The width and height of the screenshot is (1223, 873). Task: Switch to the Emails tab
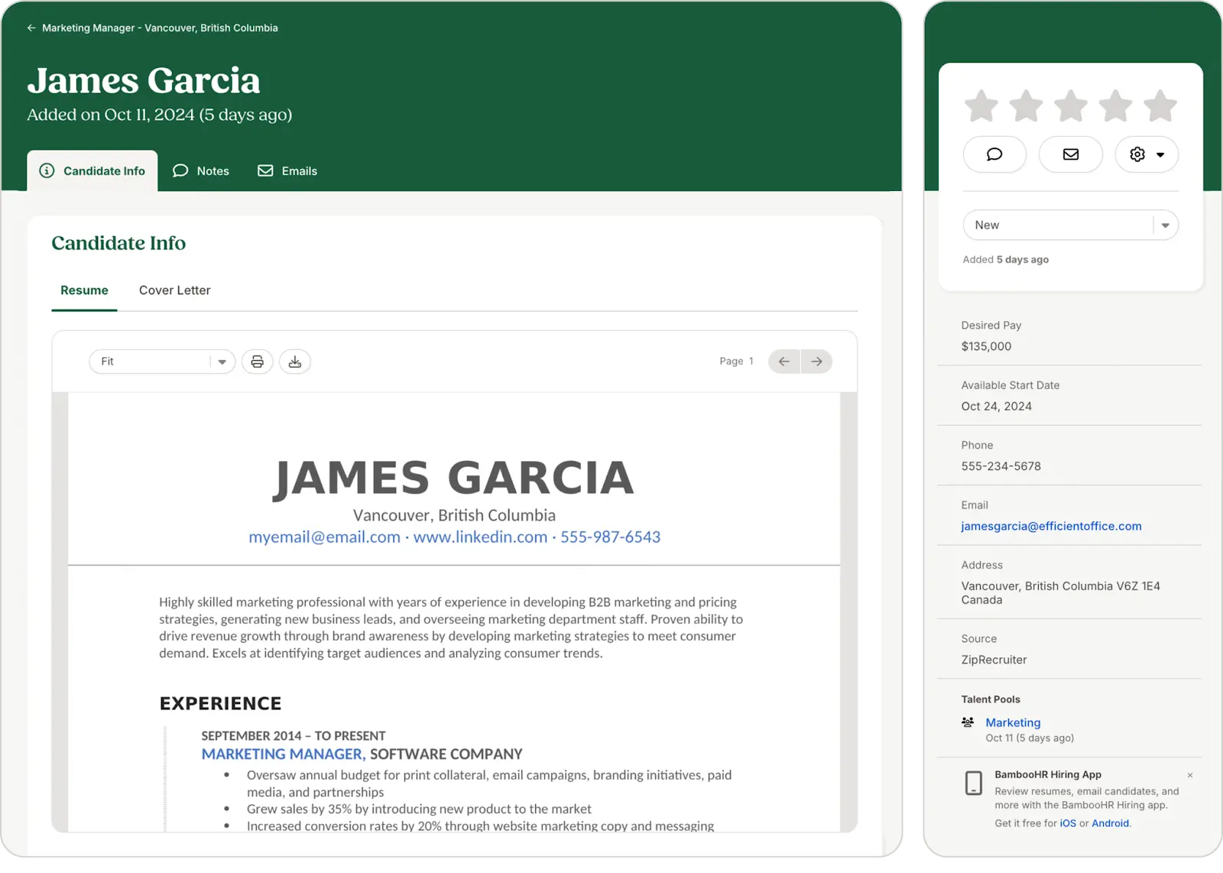(288, 171)
